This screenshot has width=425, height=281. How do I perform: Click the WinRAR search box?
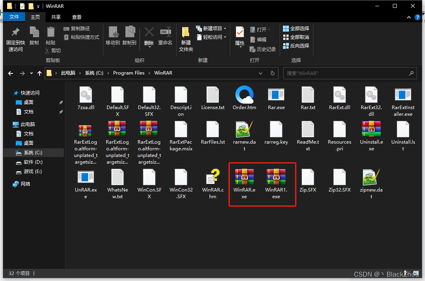pos(350,73)
